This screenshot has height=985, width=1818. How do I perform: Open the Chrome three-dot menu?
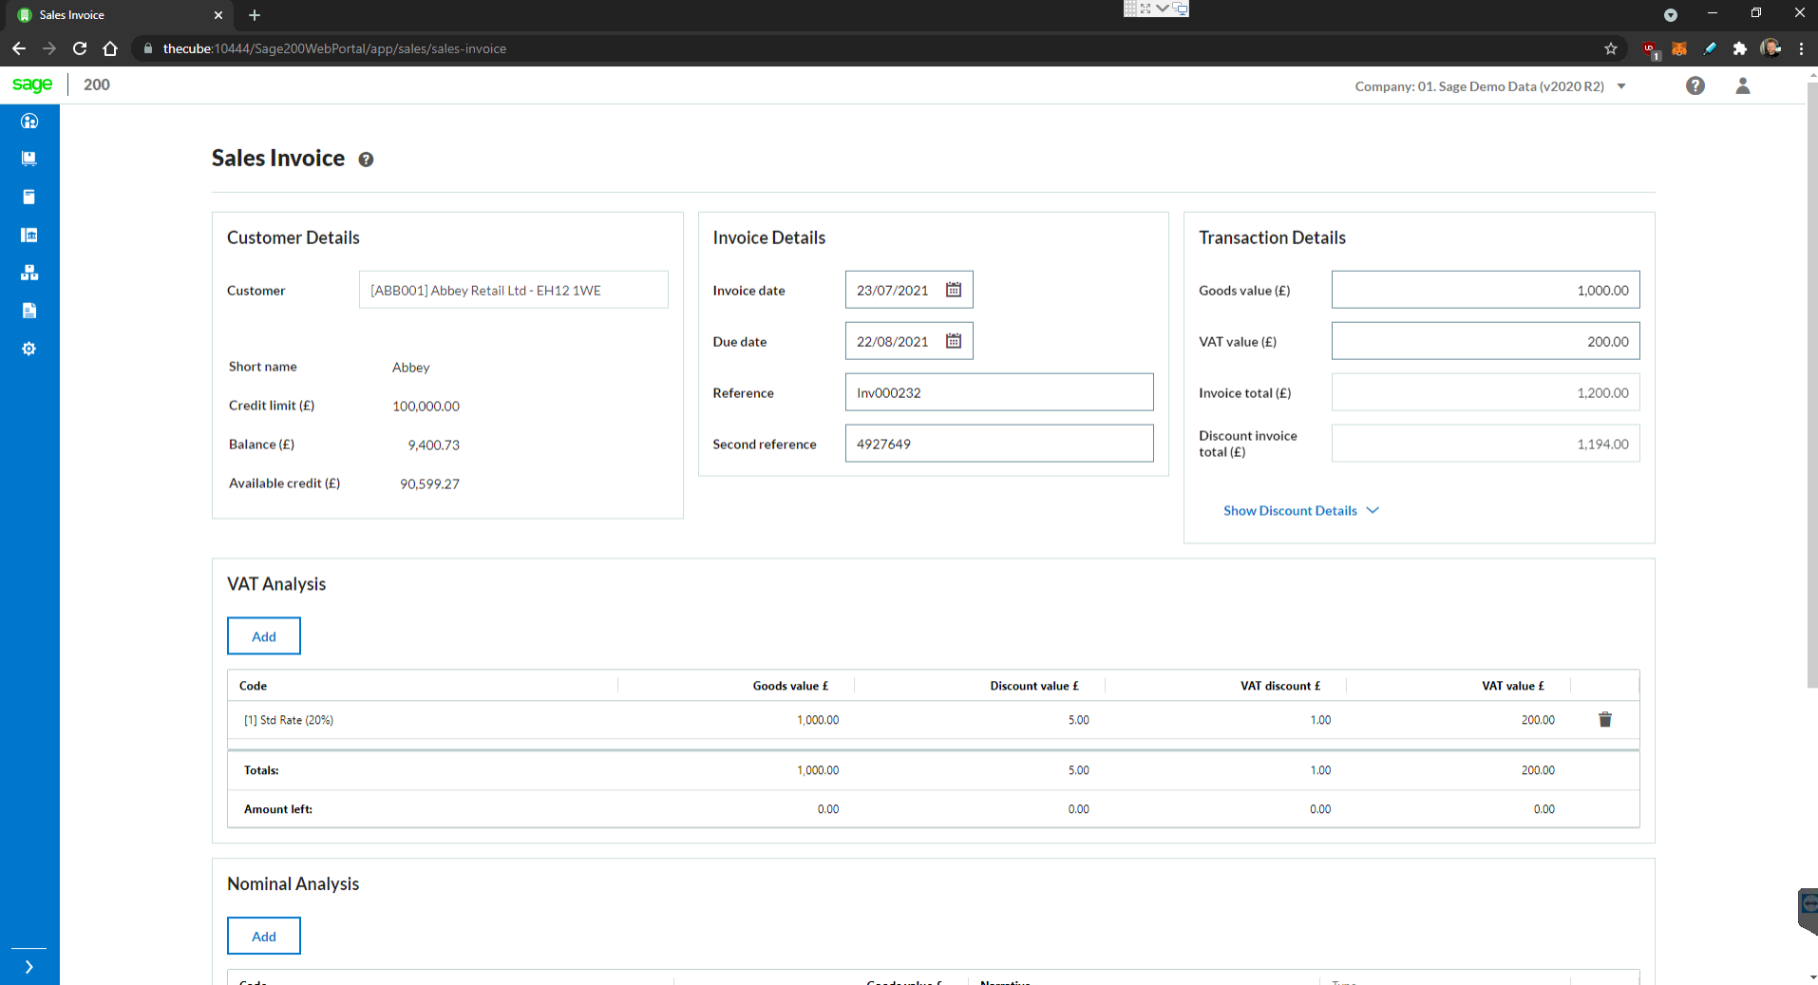click(1801, 48)
